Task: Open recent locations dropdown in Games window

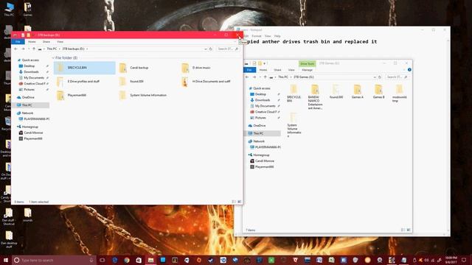Action: click(260, 77)
